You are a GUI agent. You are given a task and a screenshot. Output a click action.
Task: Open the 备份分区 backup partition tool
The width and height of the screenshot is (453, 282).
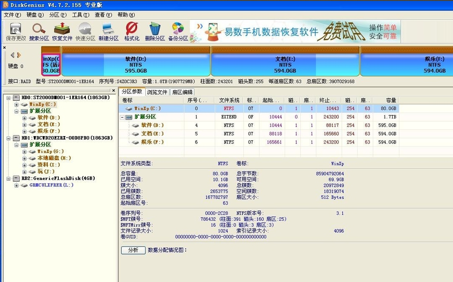coord(178,32)
